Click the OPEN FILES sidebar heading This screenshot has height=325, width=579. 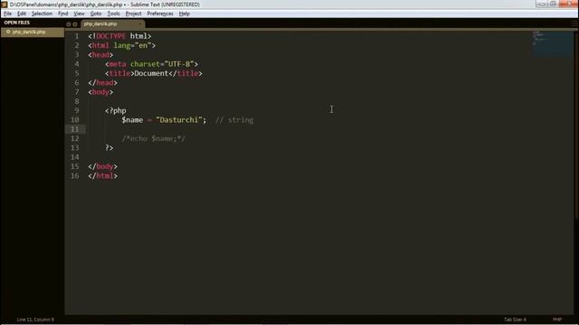pos(17,23)
